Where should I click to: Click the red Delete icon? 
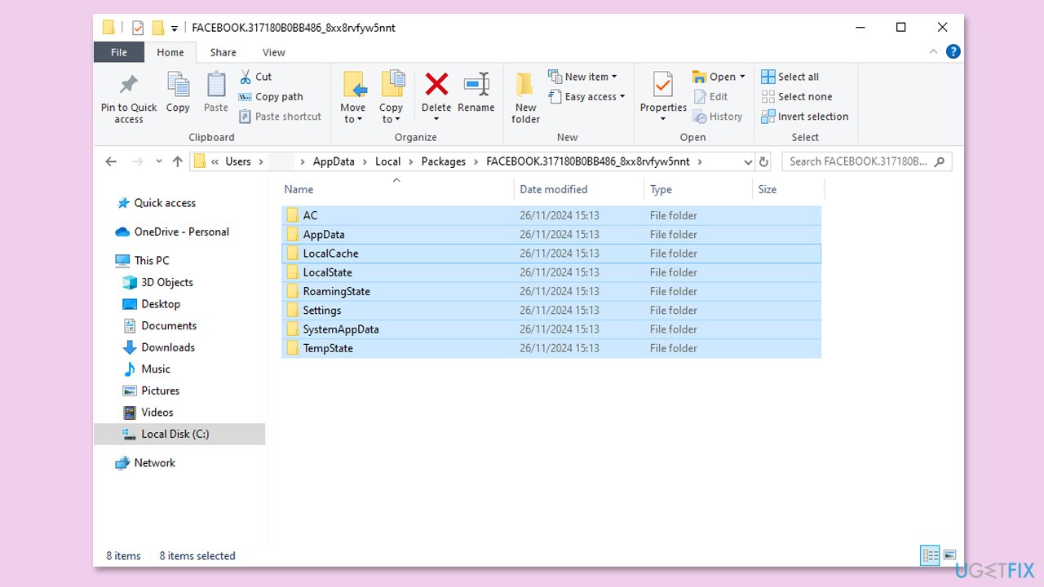[436, 84]
